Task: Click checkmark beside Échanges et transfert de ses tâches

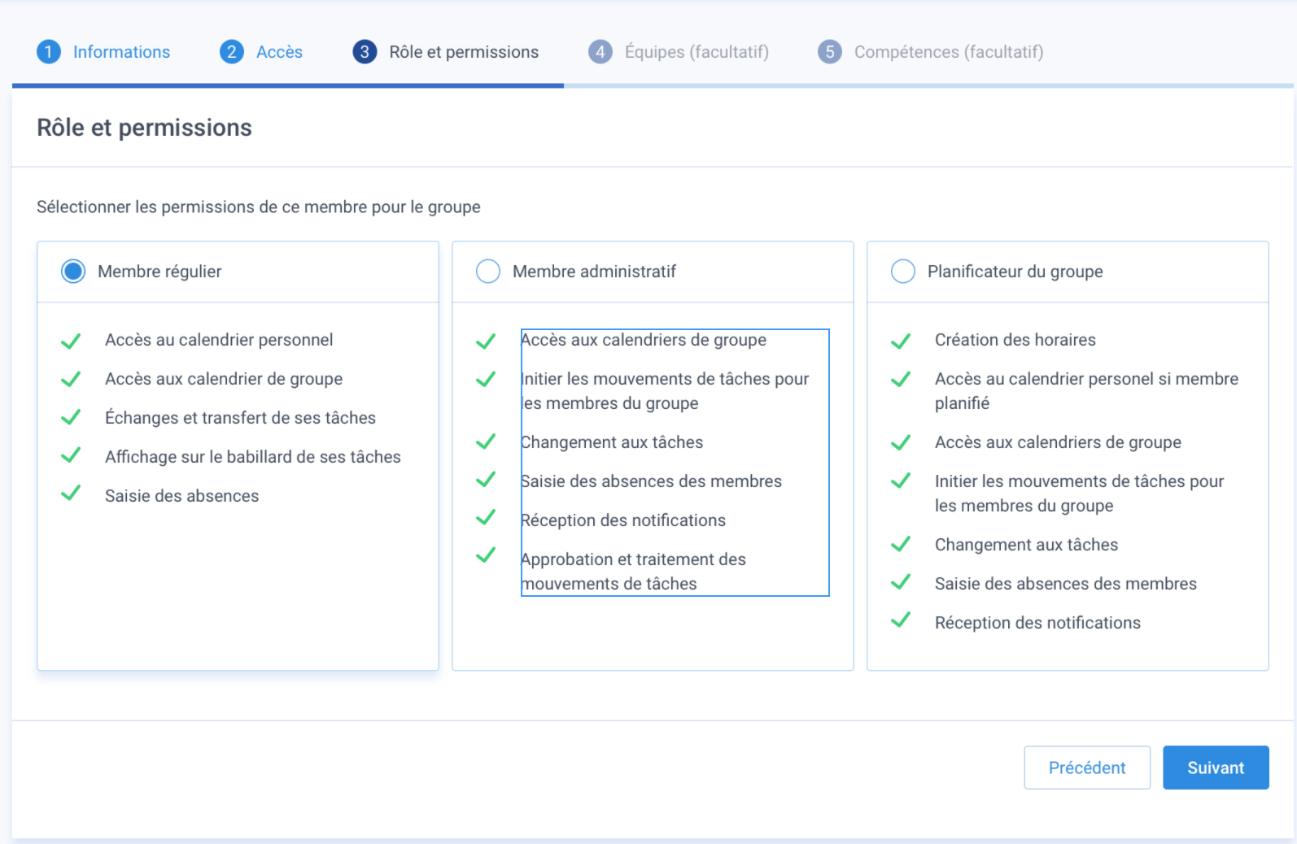Action: tap(72, 417)
